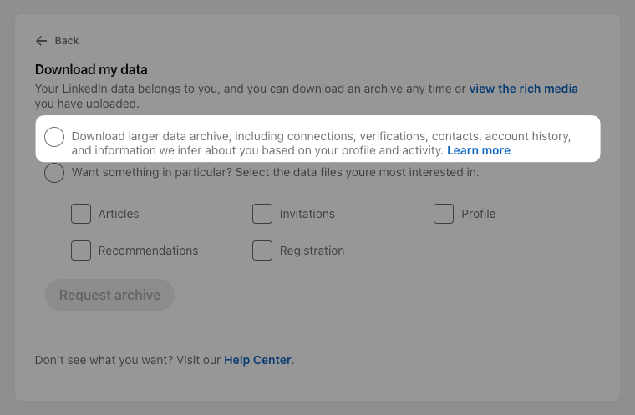
Task: Click the Back arrow icon
Action: 41,41
